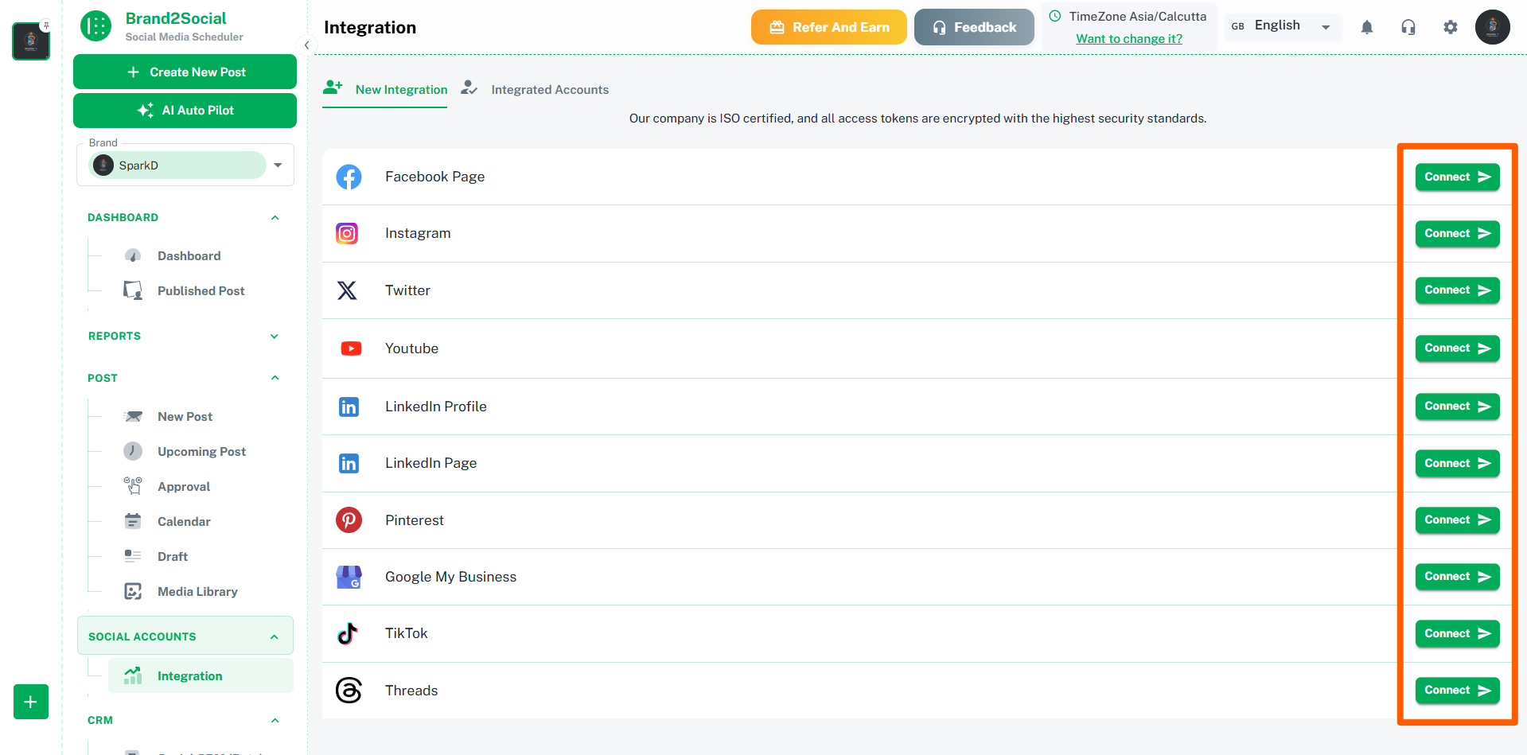This screenshot has height=755, width=1527.
Task: Click the Published Post icon
Action: pyautogui.click(x=133, y=290)
